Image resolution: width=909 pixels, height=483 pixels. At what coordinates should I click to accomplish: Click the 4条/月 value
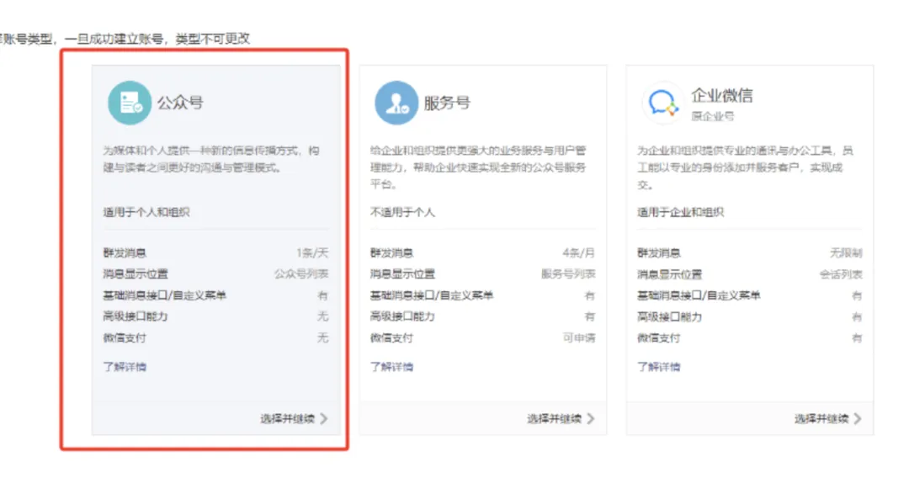pyautogui.click(x=578, y=252)
